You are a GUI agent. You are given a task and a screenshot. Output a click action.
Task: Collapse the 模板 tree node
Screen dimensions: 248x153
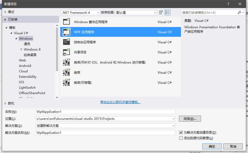[x=6, y=28]
